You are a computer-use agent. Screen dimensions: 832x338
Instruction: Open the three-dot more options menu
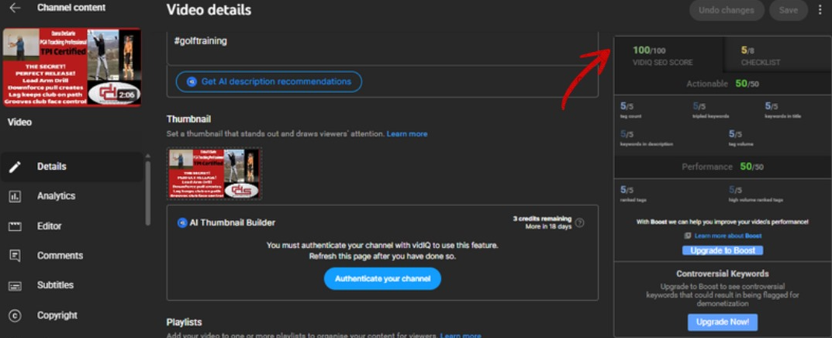(x=820, y=10)
